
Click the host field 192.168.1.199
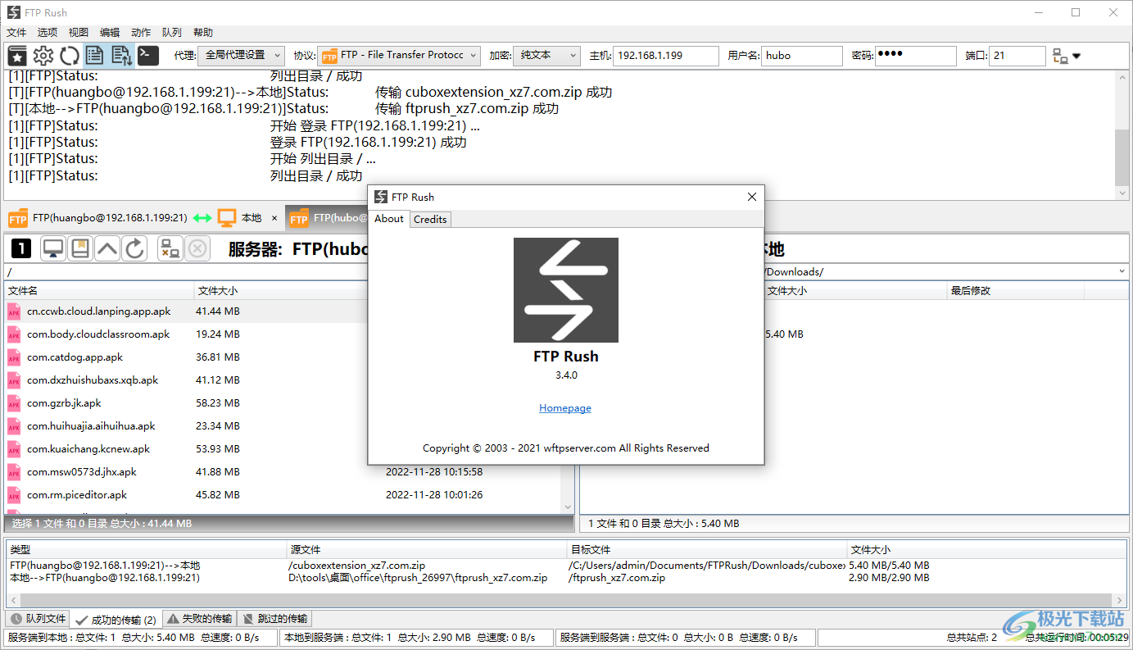pyautogui.click(x=665, y=56)
